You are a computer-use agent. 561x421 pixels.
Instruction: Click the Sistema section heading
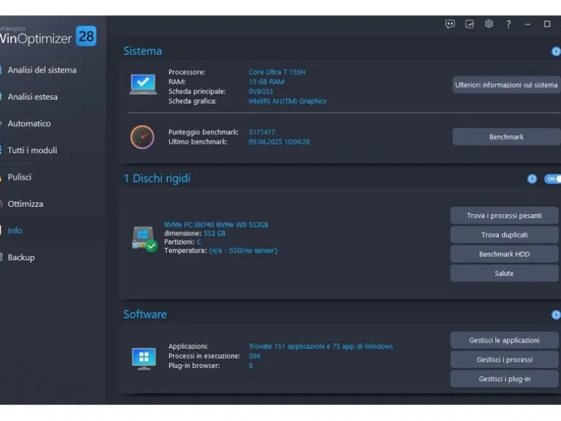click(142, 51)
